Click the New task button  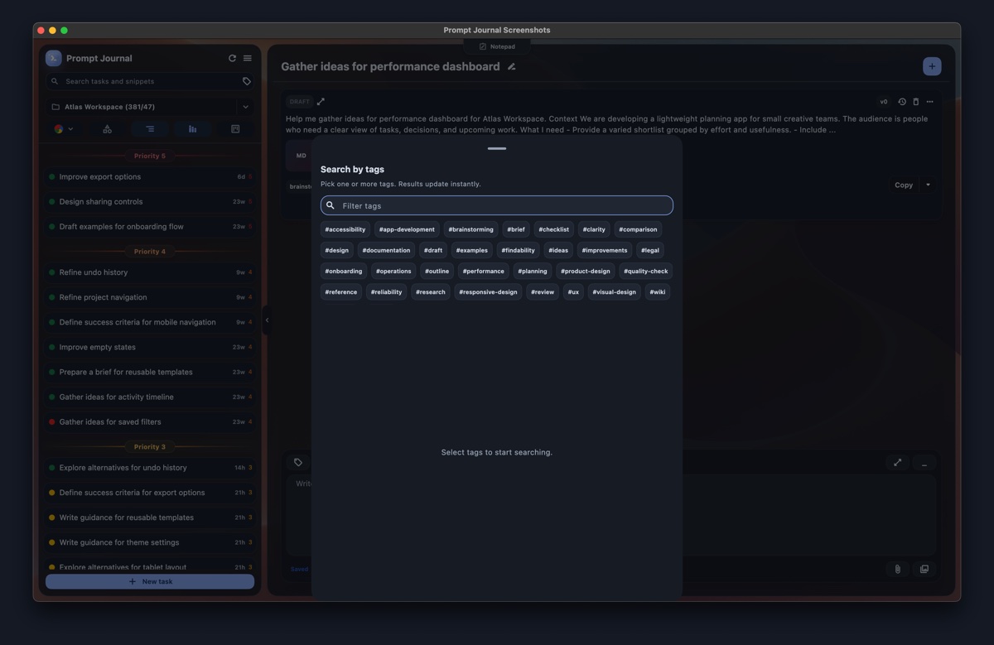(150, 581)
